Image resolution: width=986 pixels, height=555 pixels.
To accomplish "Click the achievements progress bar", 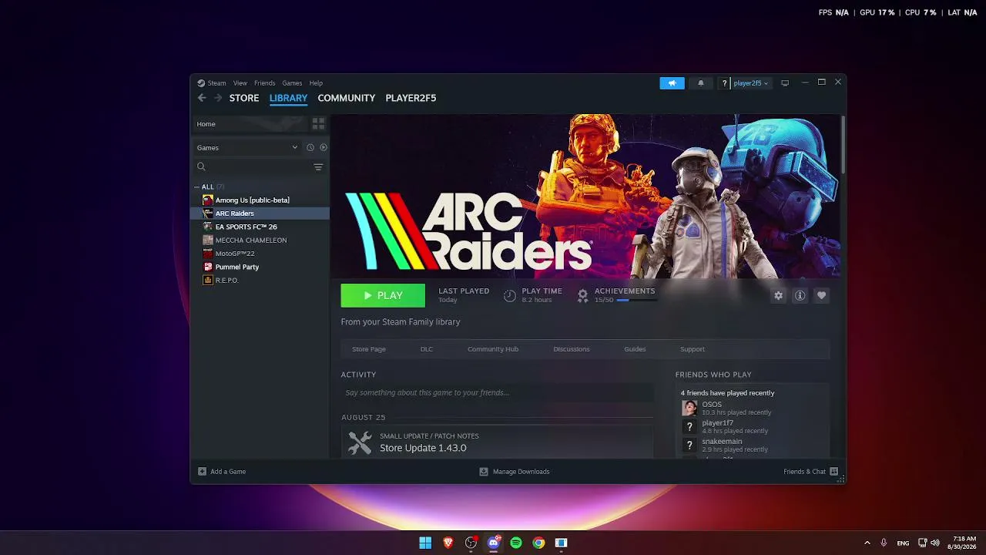I will 637,300.
